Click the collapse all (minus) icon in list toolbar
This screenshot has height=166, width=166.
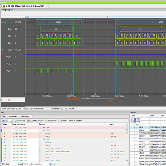click(x=7, y=121)
